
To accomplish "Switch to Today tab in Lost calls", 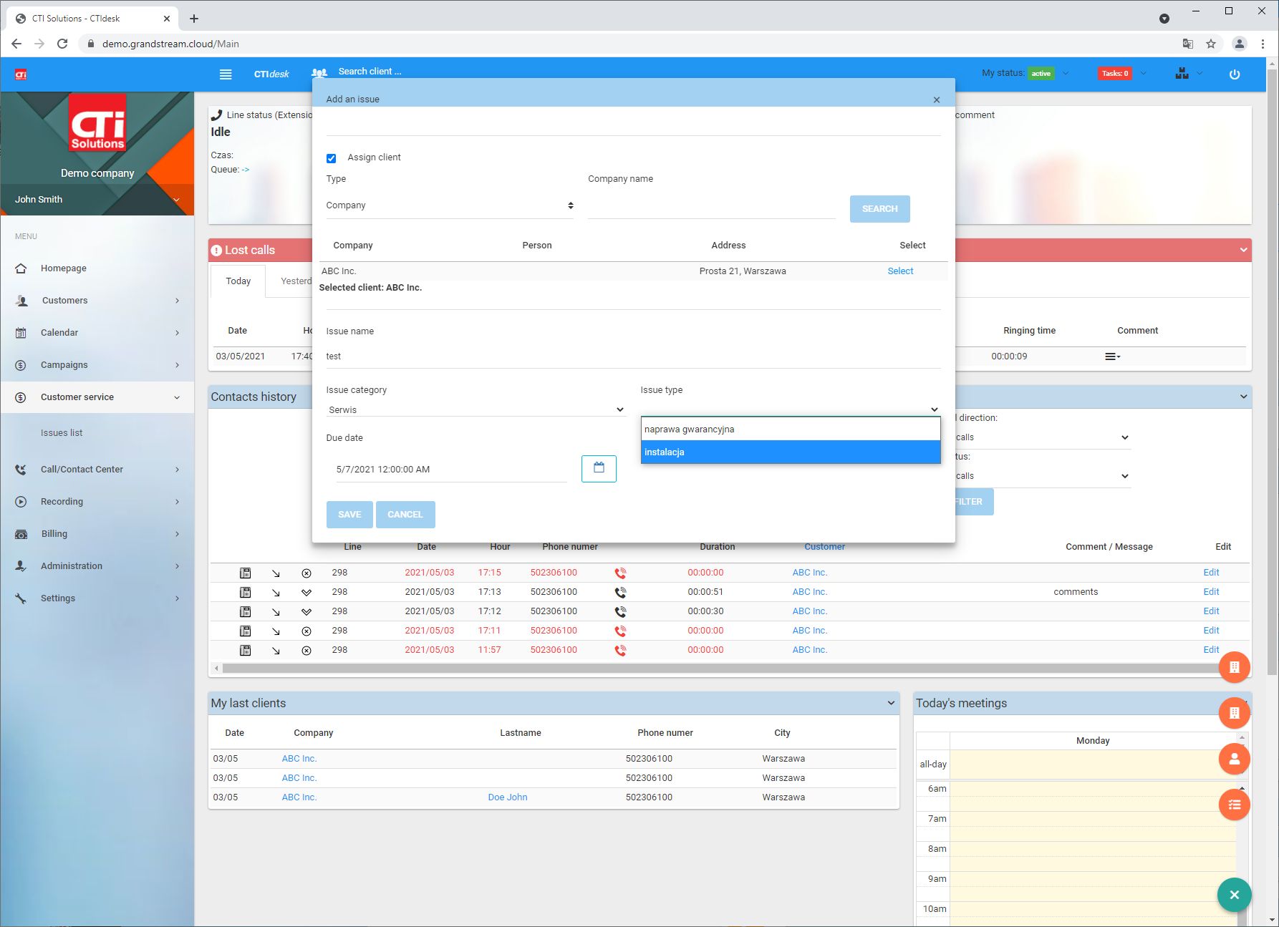I will tap(238, 281).
